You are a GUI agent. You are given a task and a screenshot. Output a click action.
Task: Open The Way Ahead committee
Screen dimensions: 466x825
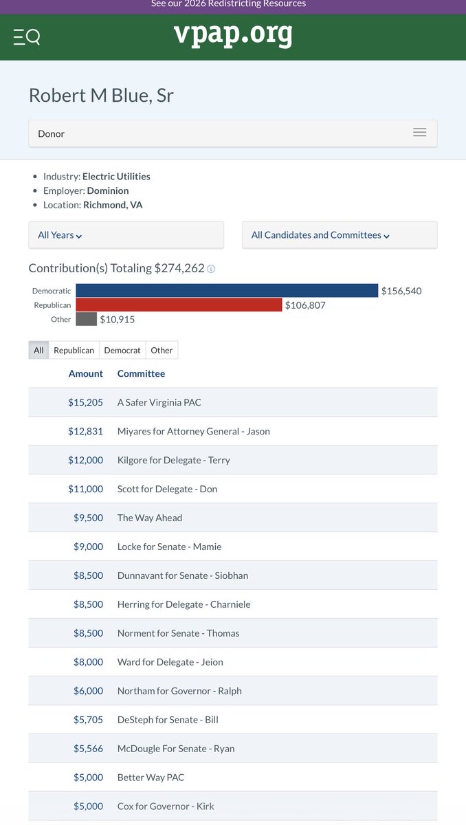click(x=150, y=518)
